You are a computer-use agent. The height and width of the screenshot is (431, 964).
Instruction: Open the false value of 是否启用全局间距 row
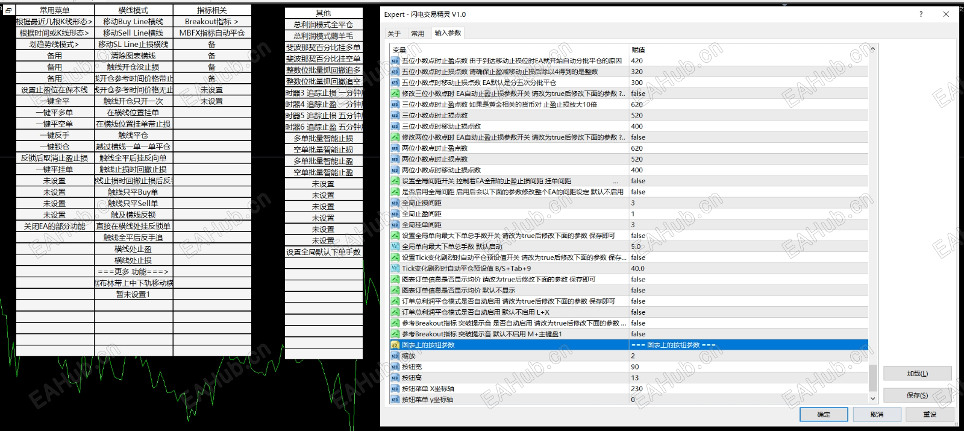(x=749, y=192)
